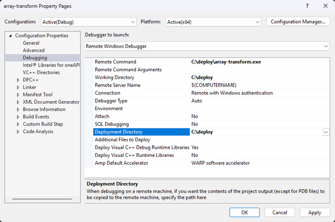
Task: Click the Help question mark icon
Action: (307, 6)
